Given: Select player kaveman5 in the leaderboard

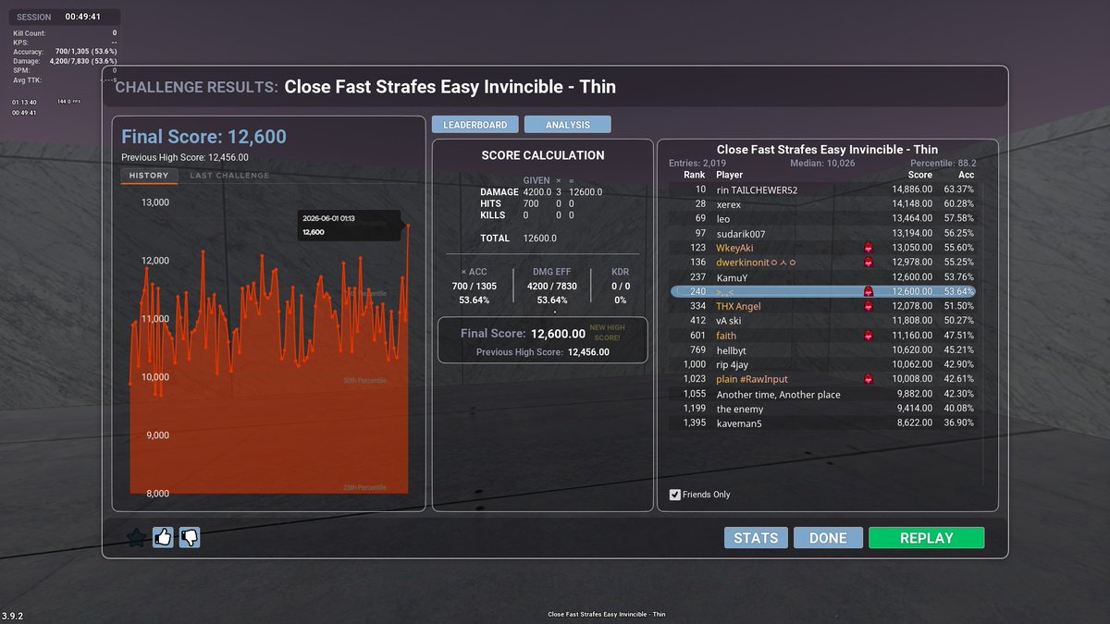Looking at the screenshot, I should click(x=737, y=423).
